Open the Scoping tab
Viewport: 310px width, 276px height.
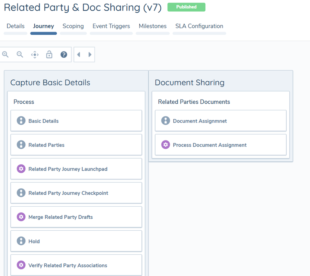tap(73, 26)
